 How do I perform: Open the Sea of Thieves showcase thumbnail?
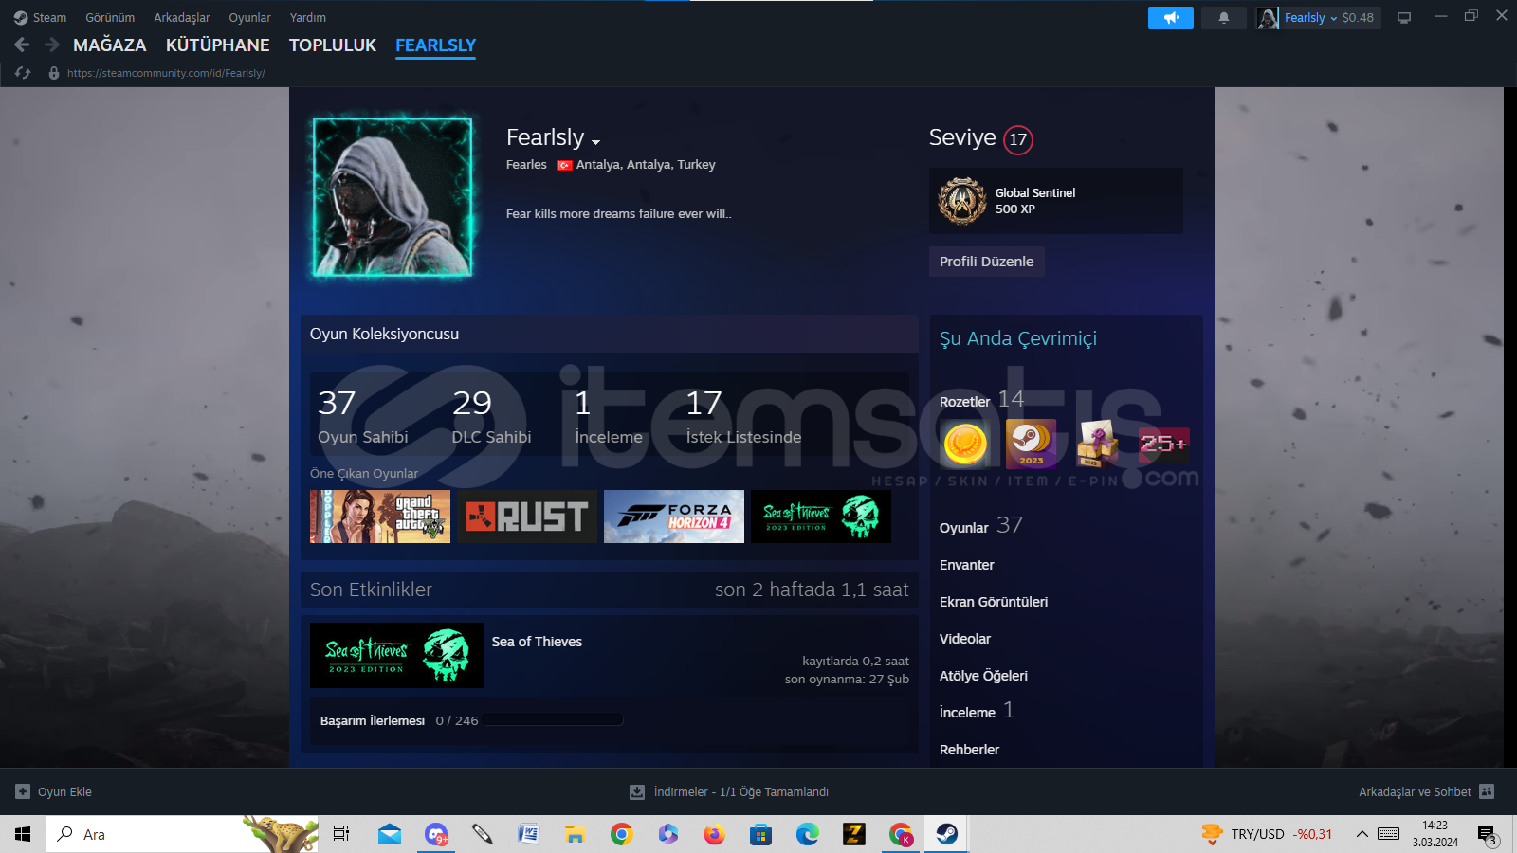point(821,517)
